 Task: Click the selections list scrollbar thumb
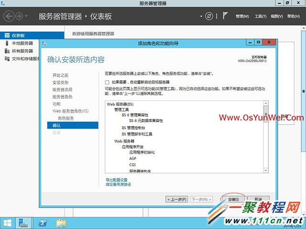pyautogui.click(x=266, y=114)
